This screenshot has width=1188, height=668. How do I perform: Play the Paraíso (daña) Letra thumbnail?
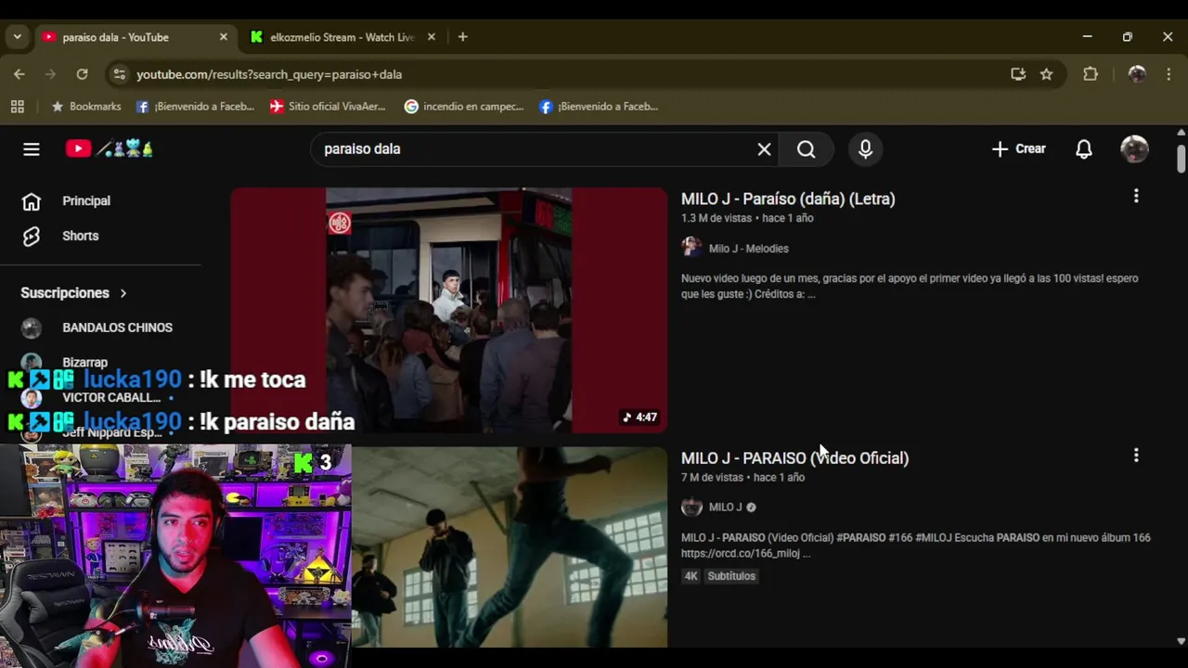point(448,310)
